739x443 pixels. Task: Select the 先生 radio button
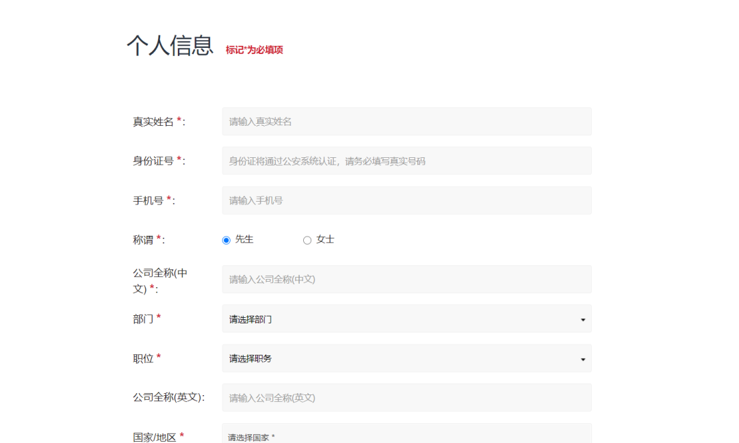pyautogui.click(x=226, y=240)
